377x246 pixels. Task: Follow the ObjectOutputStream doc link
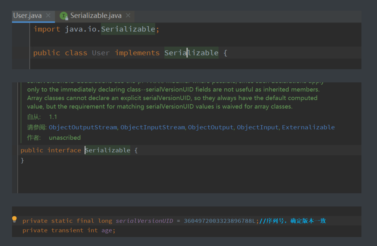(x=83, y=127)
